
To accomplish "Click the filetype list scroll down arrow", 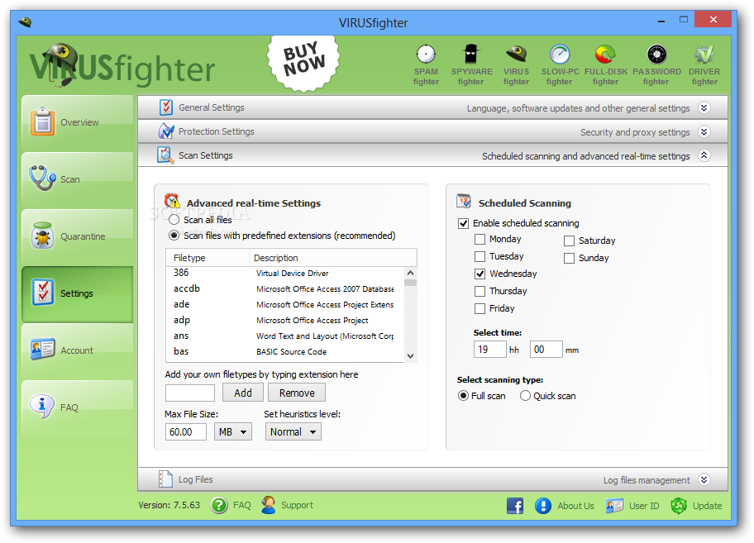I will (410, 356).
